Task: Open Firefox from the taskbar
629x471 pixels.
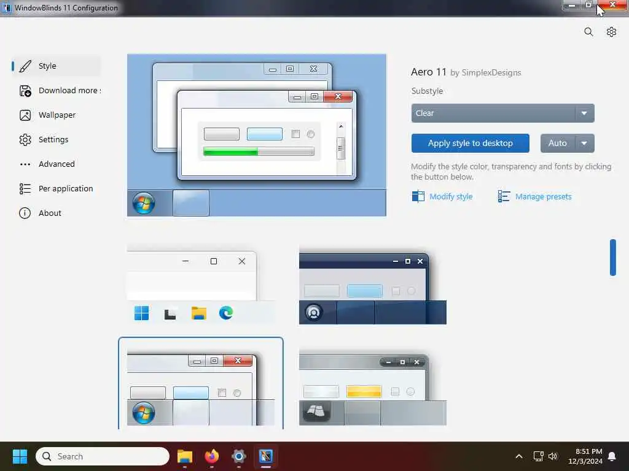Action: pyautogui.click(x=212, y=456)
